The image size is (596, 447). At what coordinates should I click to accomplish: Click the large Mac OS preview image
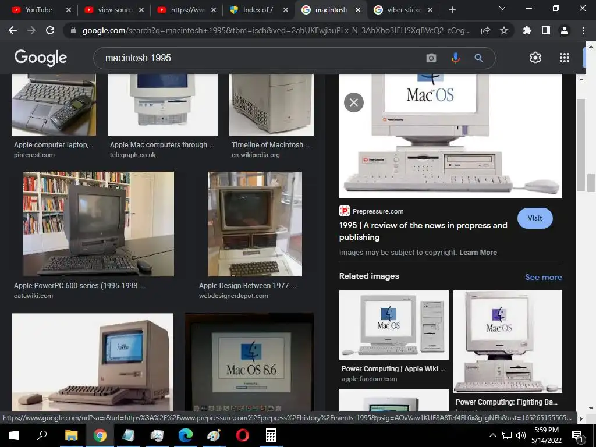tap(450, 136)
